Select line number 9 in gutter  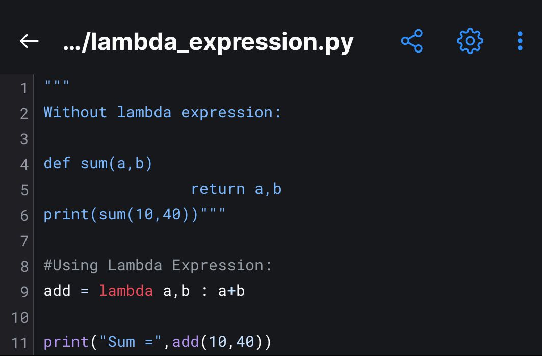24,292
